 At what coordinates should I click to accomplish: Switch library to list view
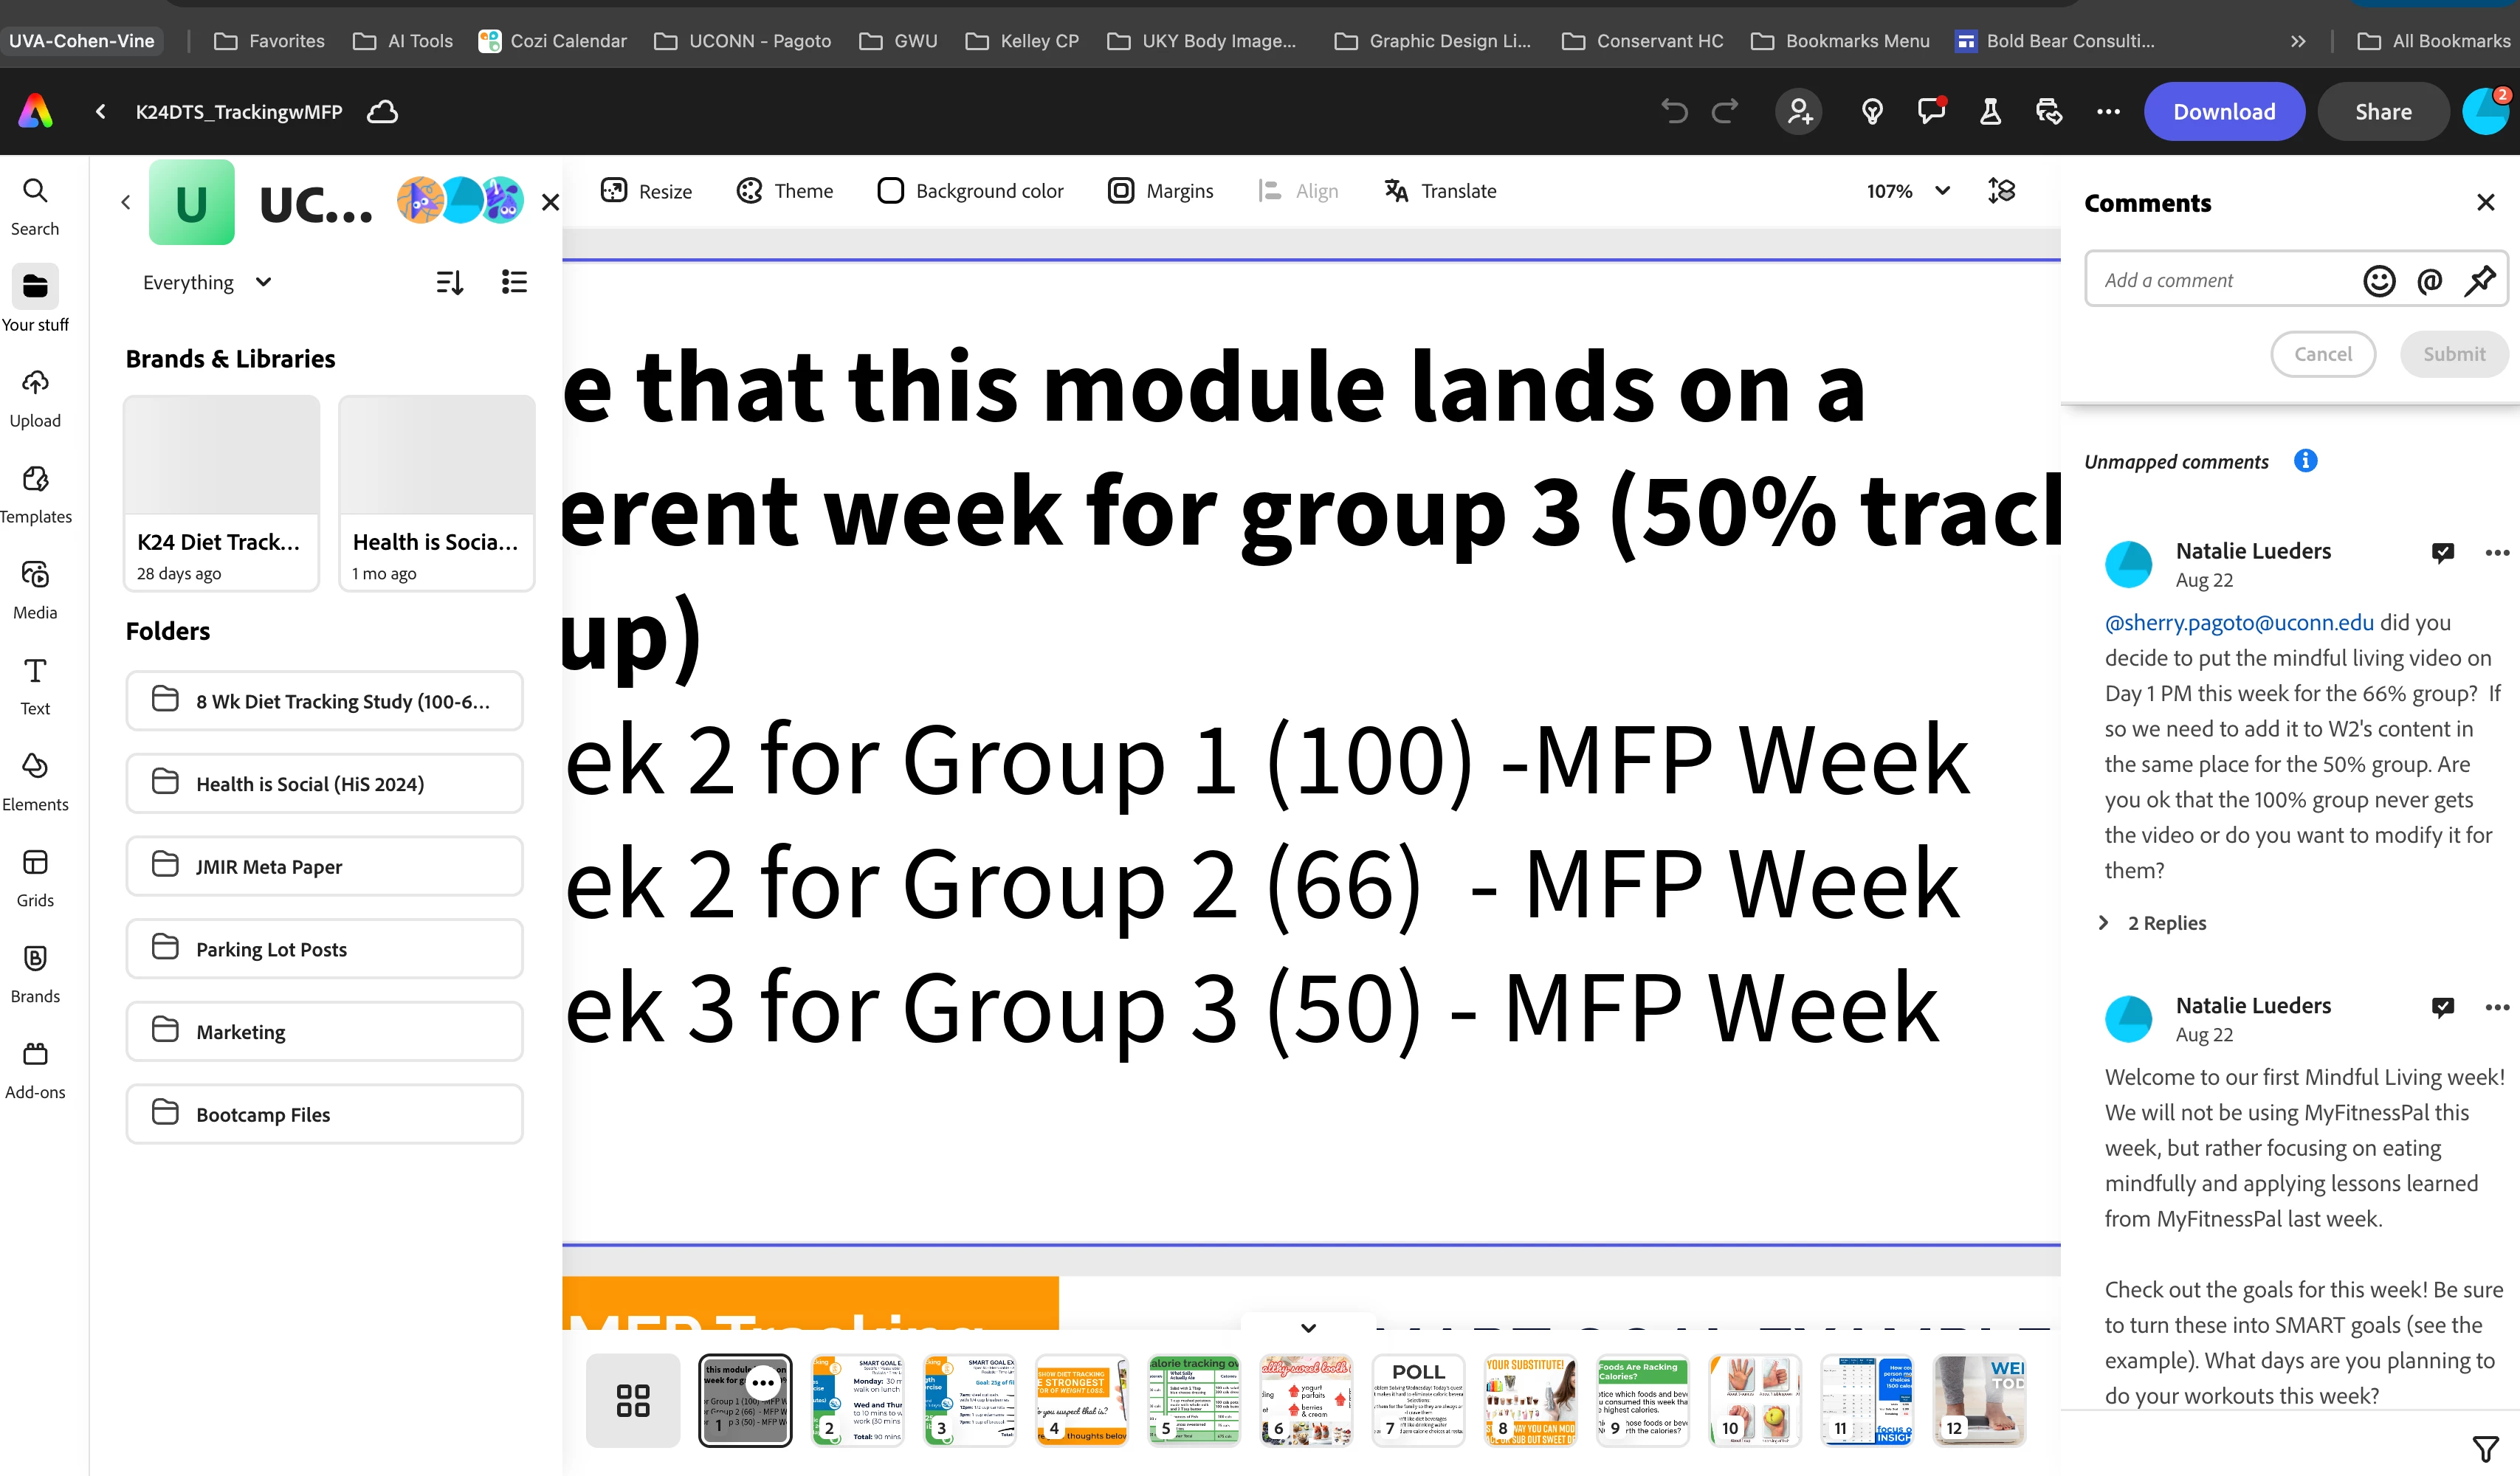514,282
